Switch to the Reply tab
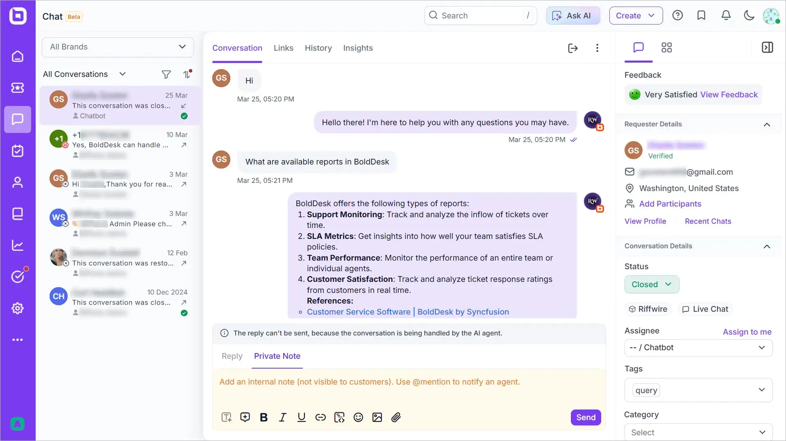This screenshot has height=441, width=786. click(232, 356)
